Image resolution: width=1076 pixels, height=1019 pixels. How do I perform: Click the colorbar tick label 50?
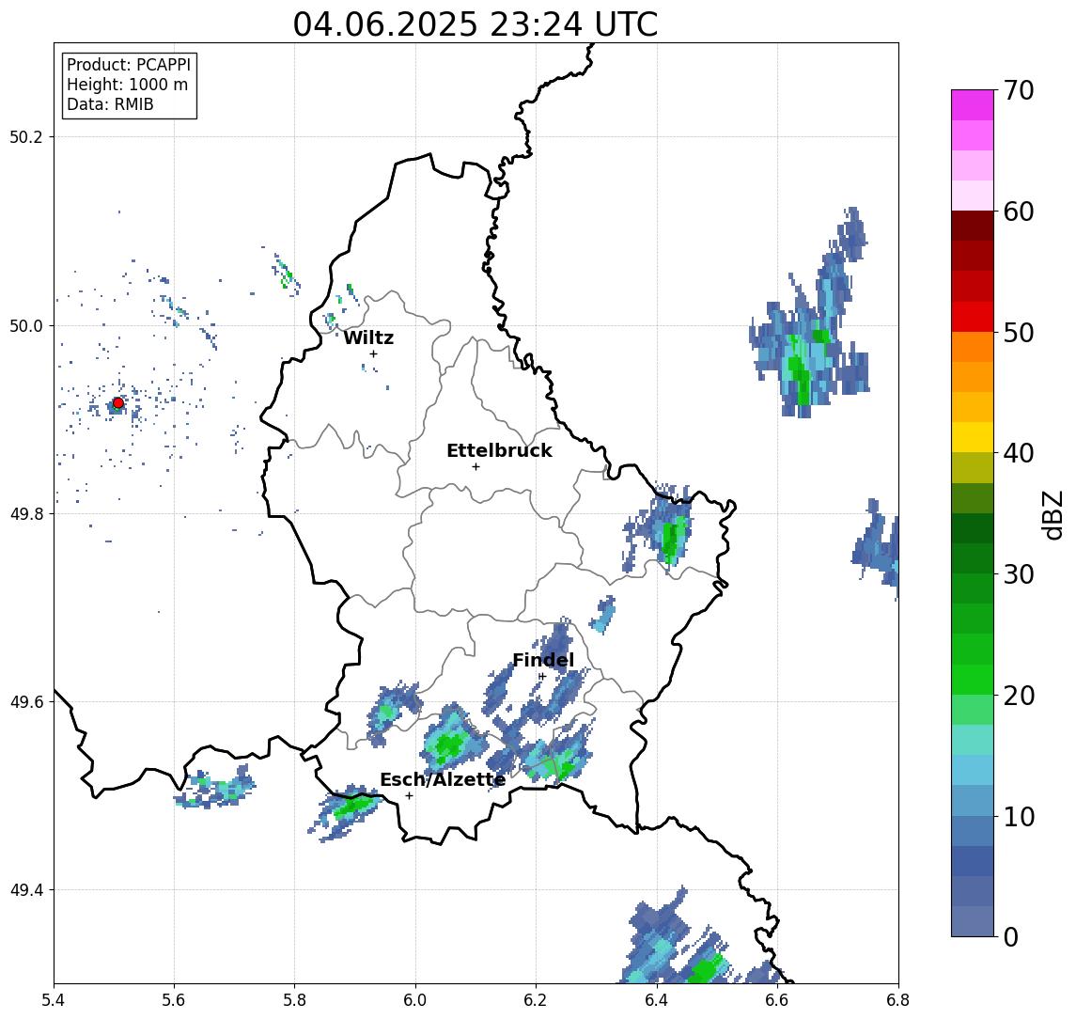click(x=1019, y=333)
